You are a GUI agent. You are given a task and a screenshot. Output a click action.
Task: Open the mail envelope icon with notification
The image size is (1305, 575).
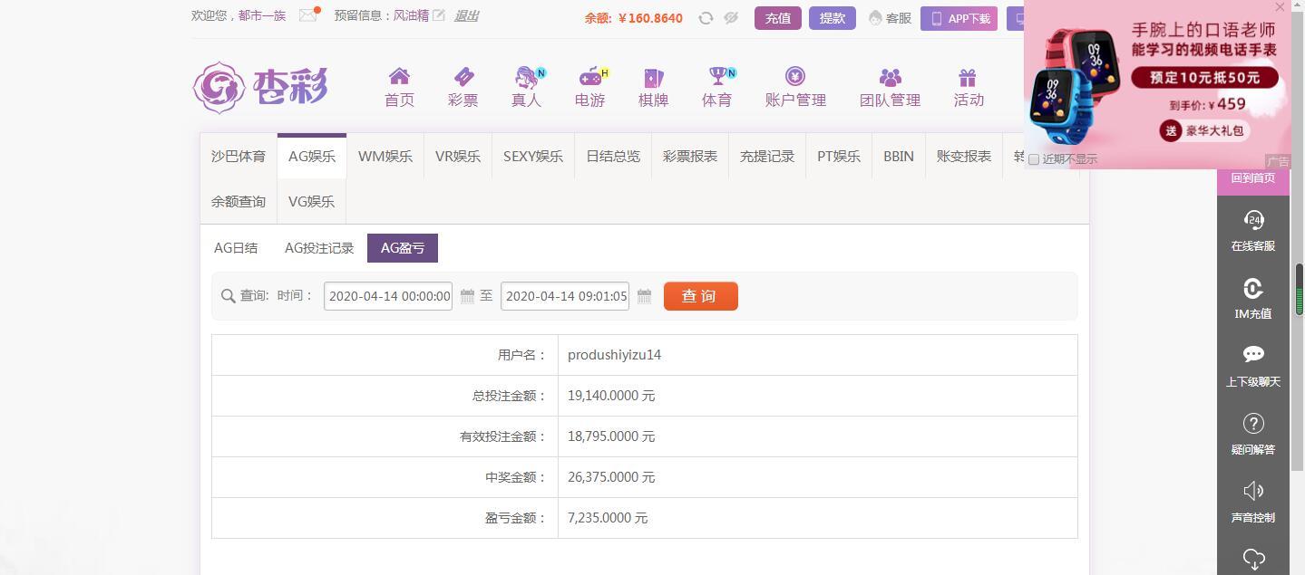(x=308, y=15)
